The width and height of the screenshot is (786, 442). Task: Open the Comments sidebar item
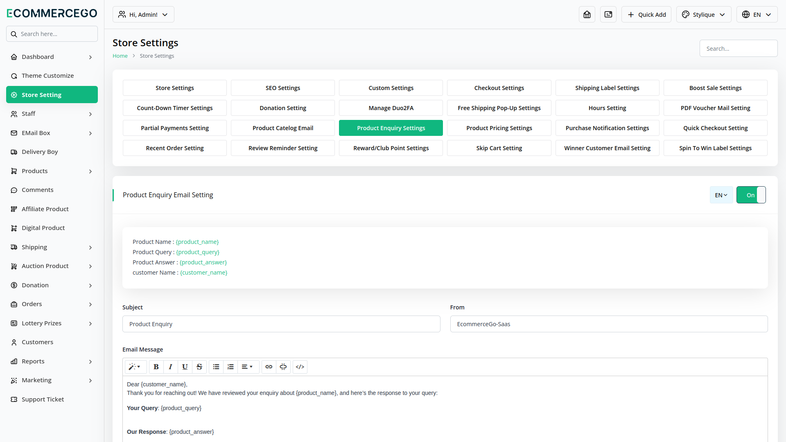pos(52,190)
